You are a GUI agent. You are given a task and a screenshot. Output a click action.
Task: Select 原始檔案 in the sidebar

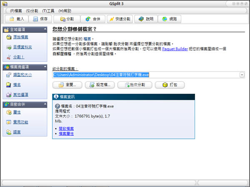(x=21, y=37)
